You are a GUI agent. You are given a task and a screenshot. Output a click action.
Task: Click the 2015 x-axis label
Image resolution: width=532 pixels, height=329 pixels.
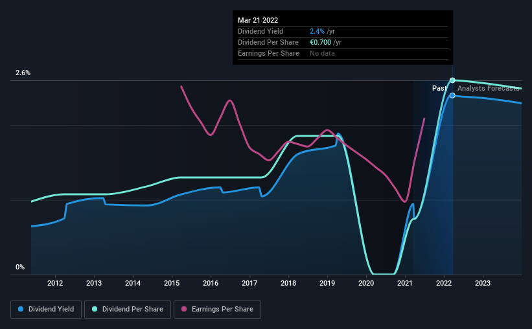pos(172,283)
